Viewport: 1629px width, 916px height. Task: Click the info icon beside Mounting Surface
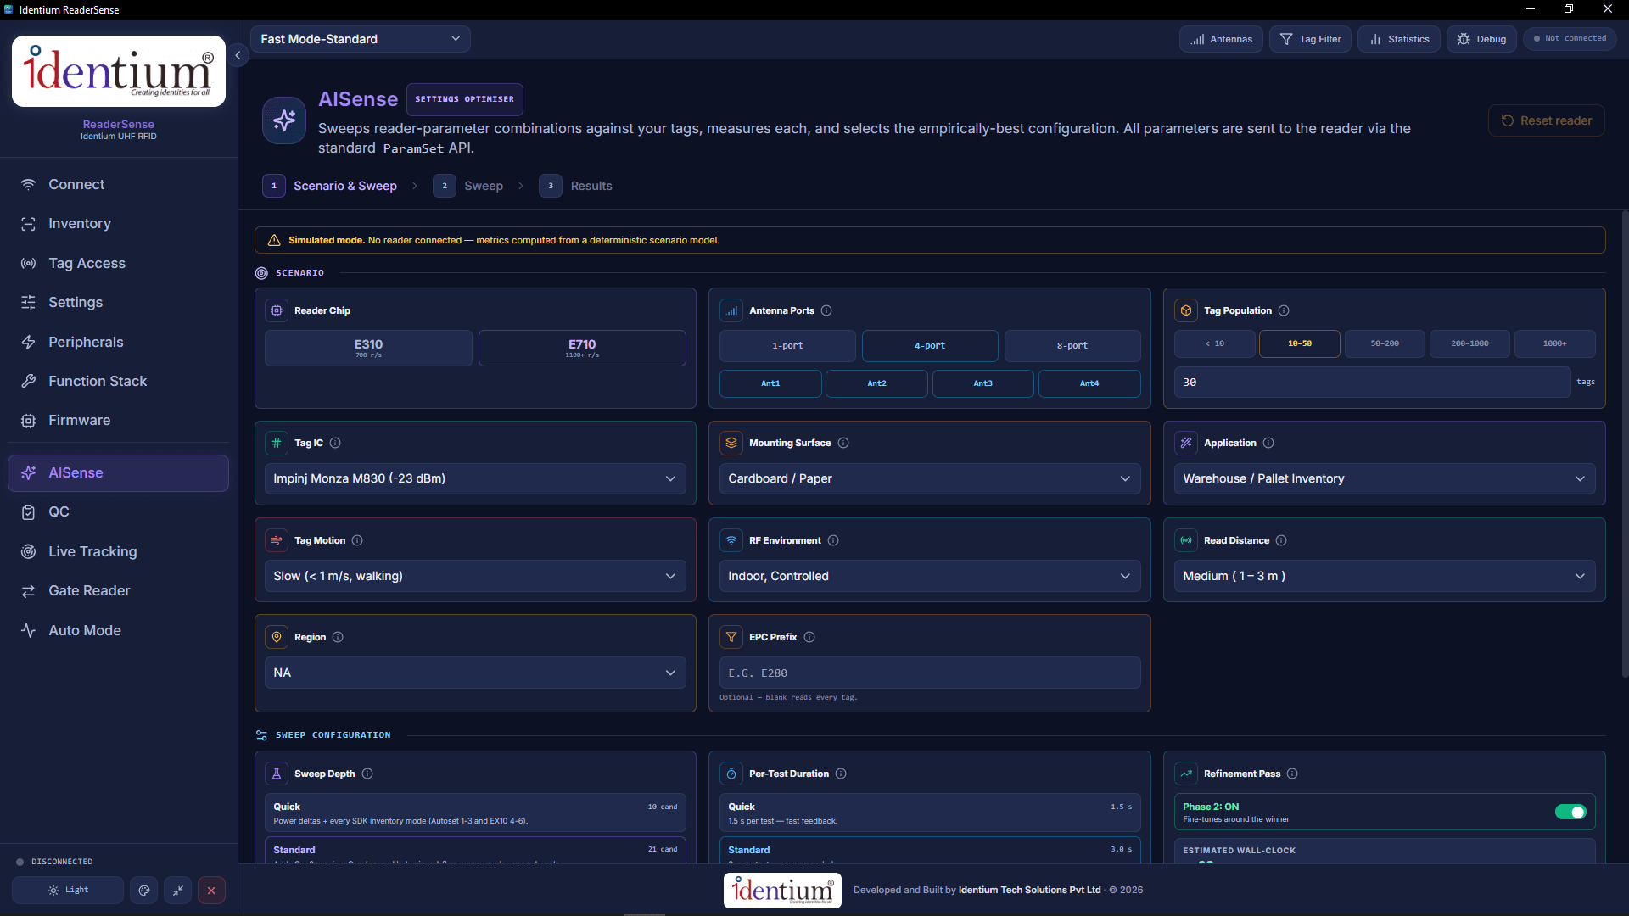click(x=843, y=443)
